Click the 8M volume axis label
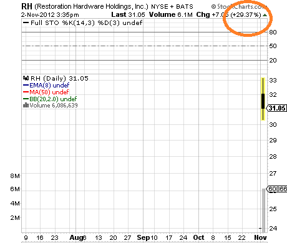The width and height of the screenshot is (287, 243). click(15, 176)
